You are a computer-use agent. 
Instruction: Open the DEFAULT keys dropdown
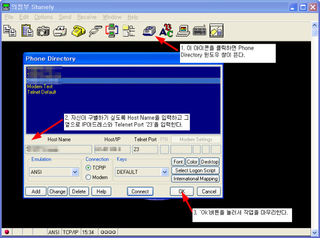coord(164,172)
